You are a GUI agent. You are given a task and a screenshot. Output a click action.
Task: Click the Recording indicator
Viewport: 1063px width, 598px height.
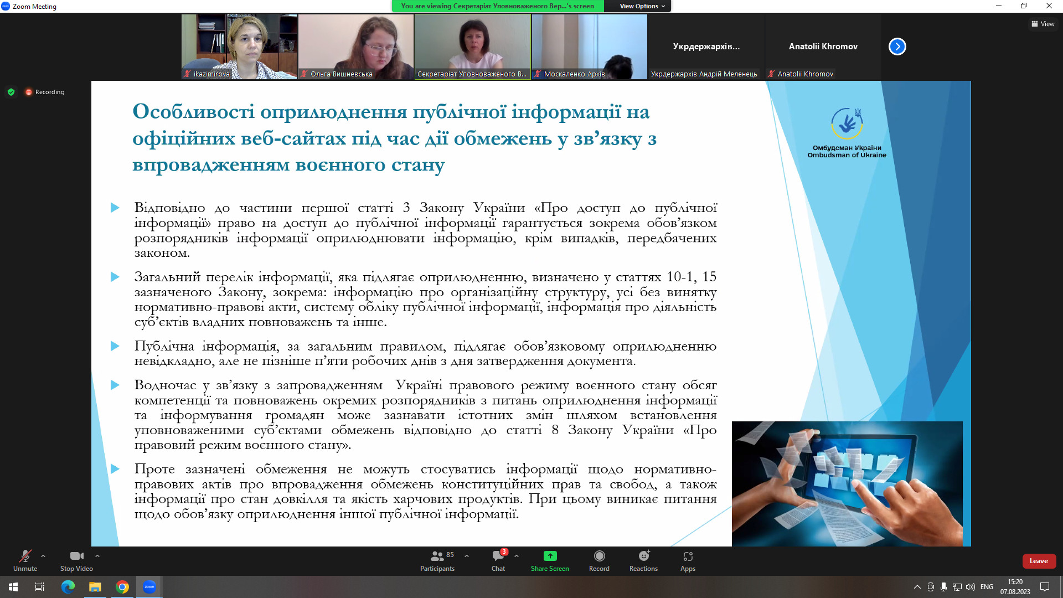click(x=45, y=92)
